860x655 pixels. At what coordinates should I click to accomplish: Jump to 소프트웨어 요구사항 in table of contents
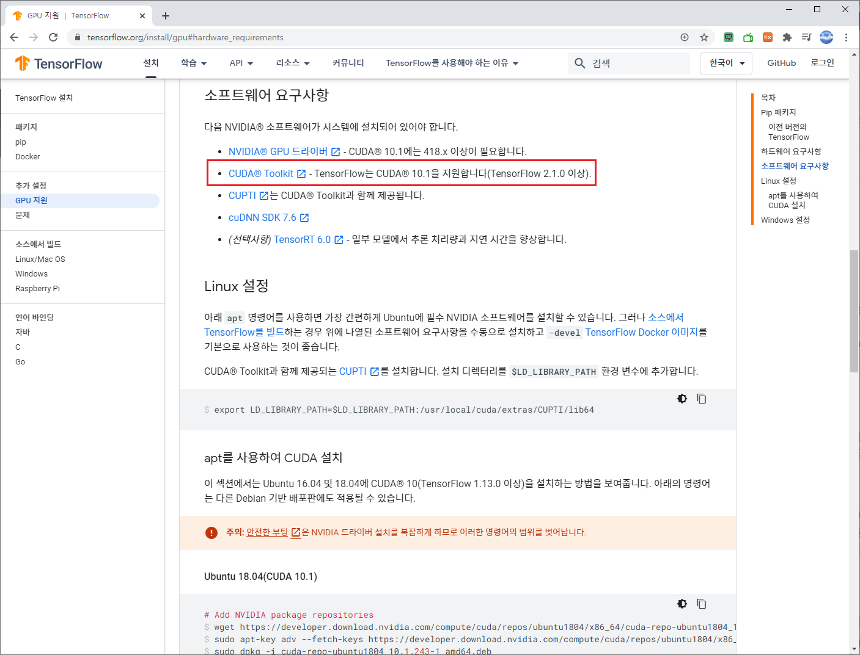[x=795, y=166]
